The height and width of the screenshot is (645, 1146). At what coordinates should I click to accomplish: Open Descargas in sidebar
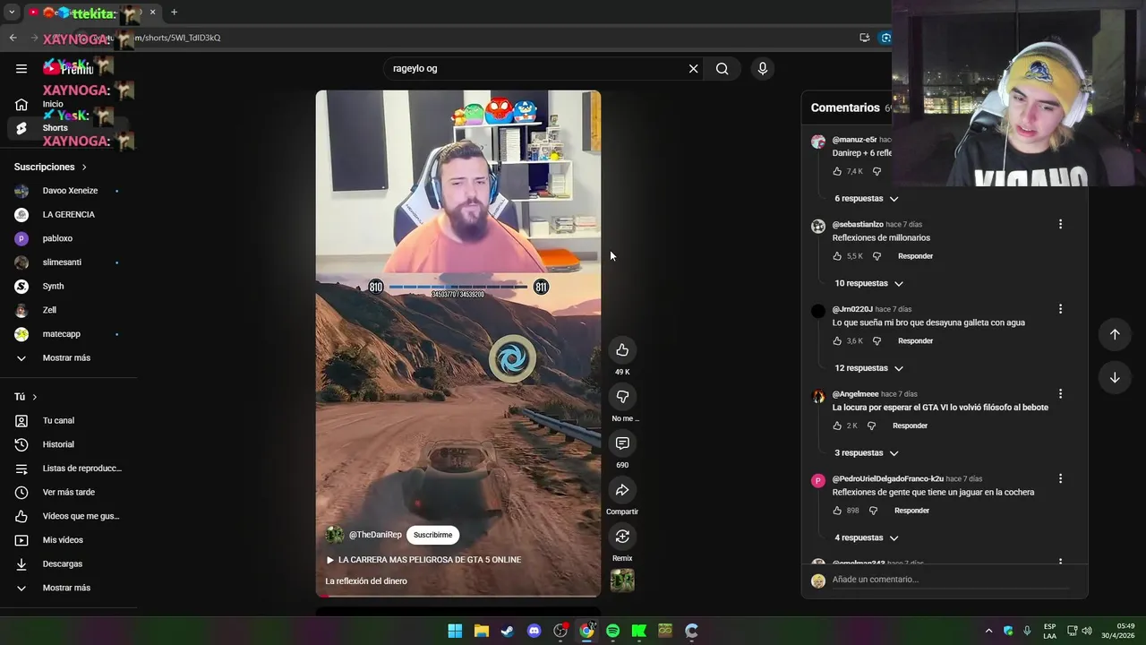pos(68,564)
